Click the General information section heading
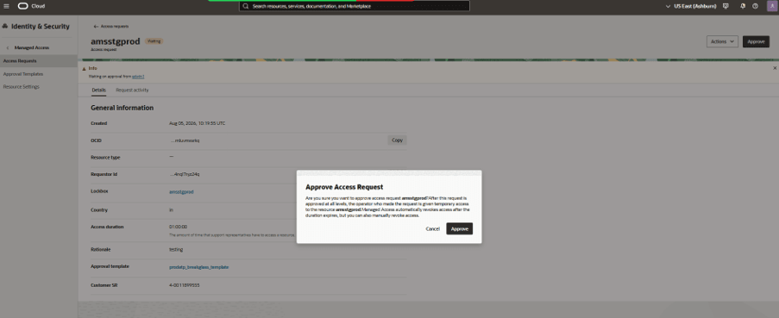This screenshot has height=318, width=779. point(123,108)
